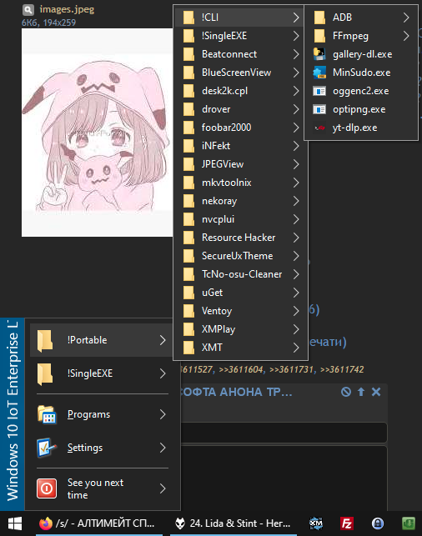The image size is (422, 536).
Task: Open the FFmpeg folder icon
Action: point(319,36)
